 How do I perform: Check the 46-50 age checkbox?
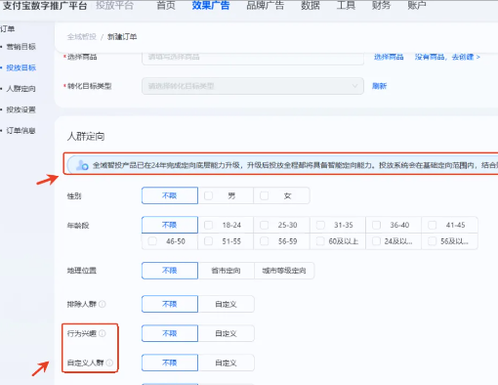pyautogui.click(x=152, y=241)
